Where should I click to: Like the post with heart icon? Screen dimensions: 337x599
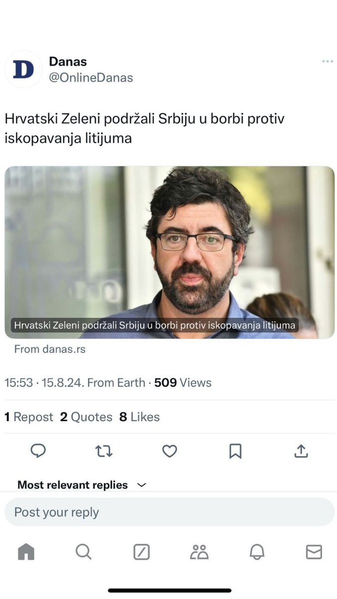170,451
